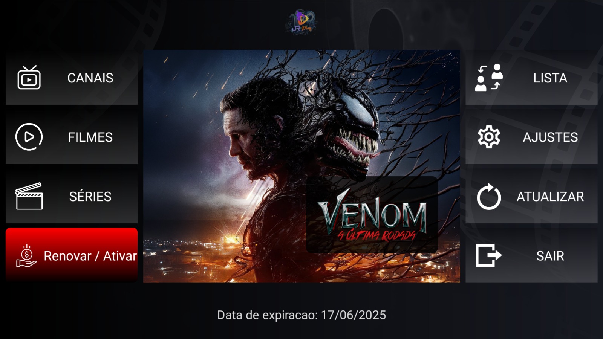603x339 pixels.
Task: Click the money hand icon on Renovar
Action: pos(26,256)
